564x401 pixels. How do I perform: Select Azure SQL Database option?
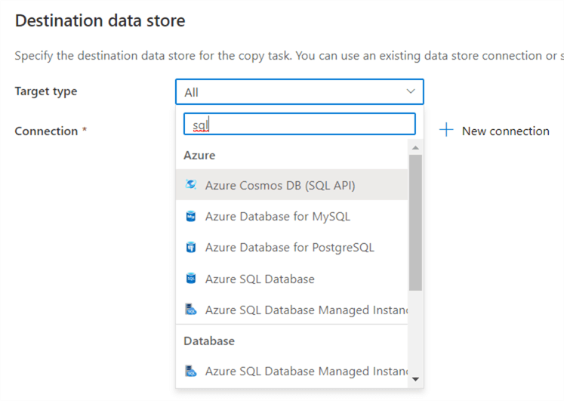tap(291, 279)
